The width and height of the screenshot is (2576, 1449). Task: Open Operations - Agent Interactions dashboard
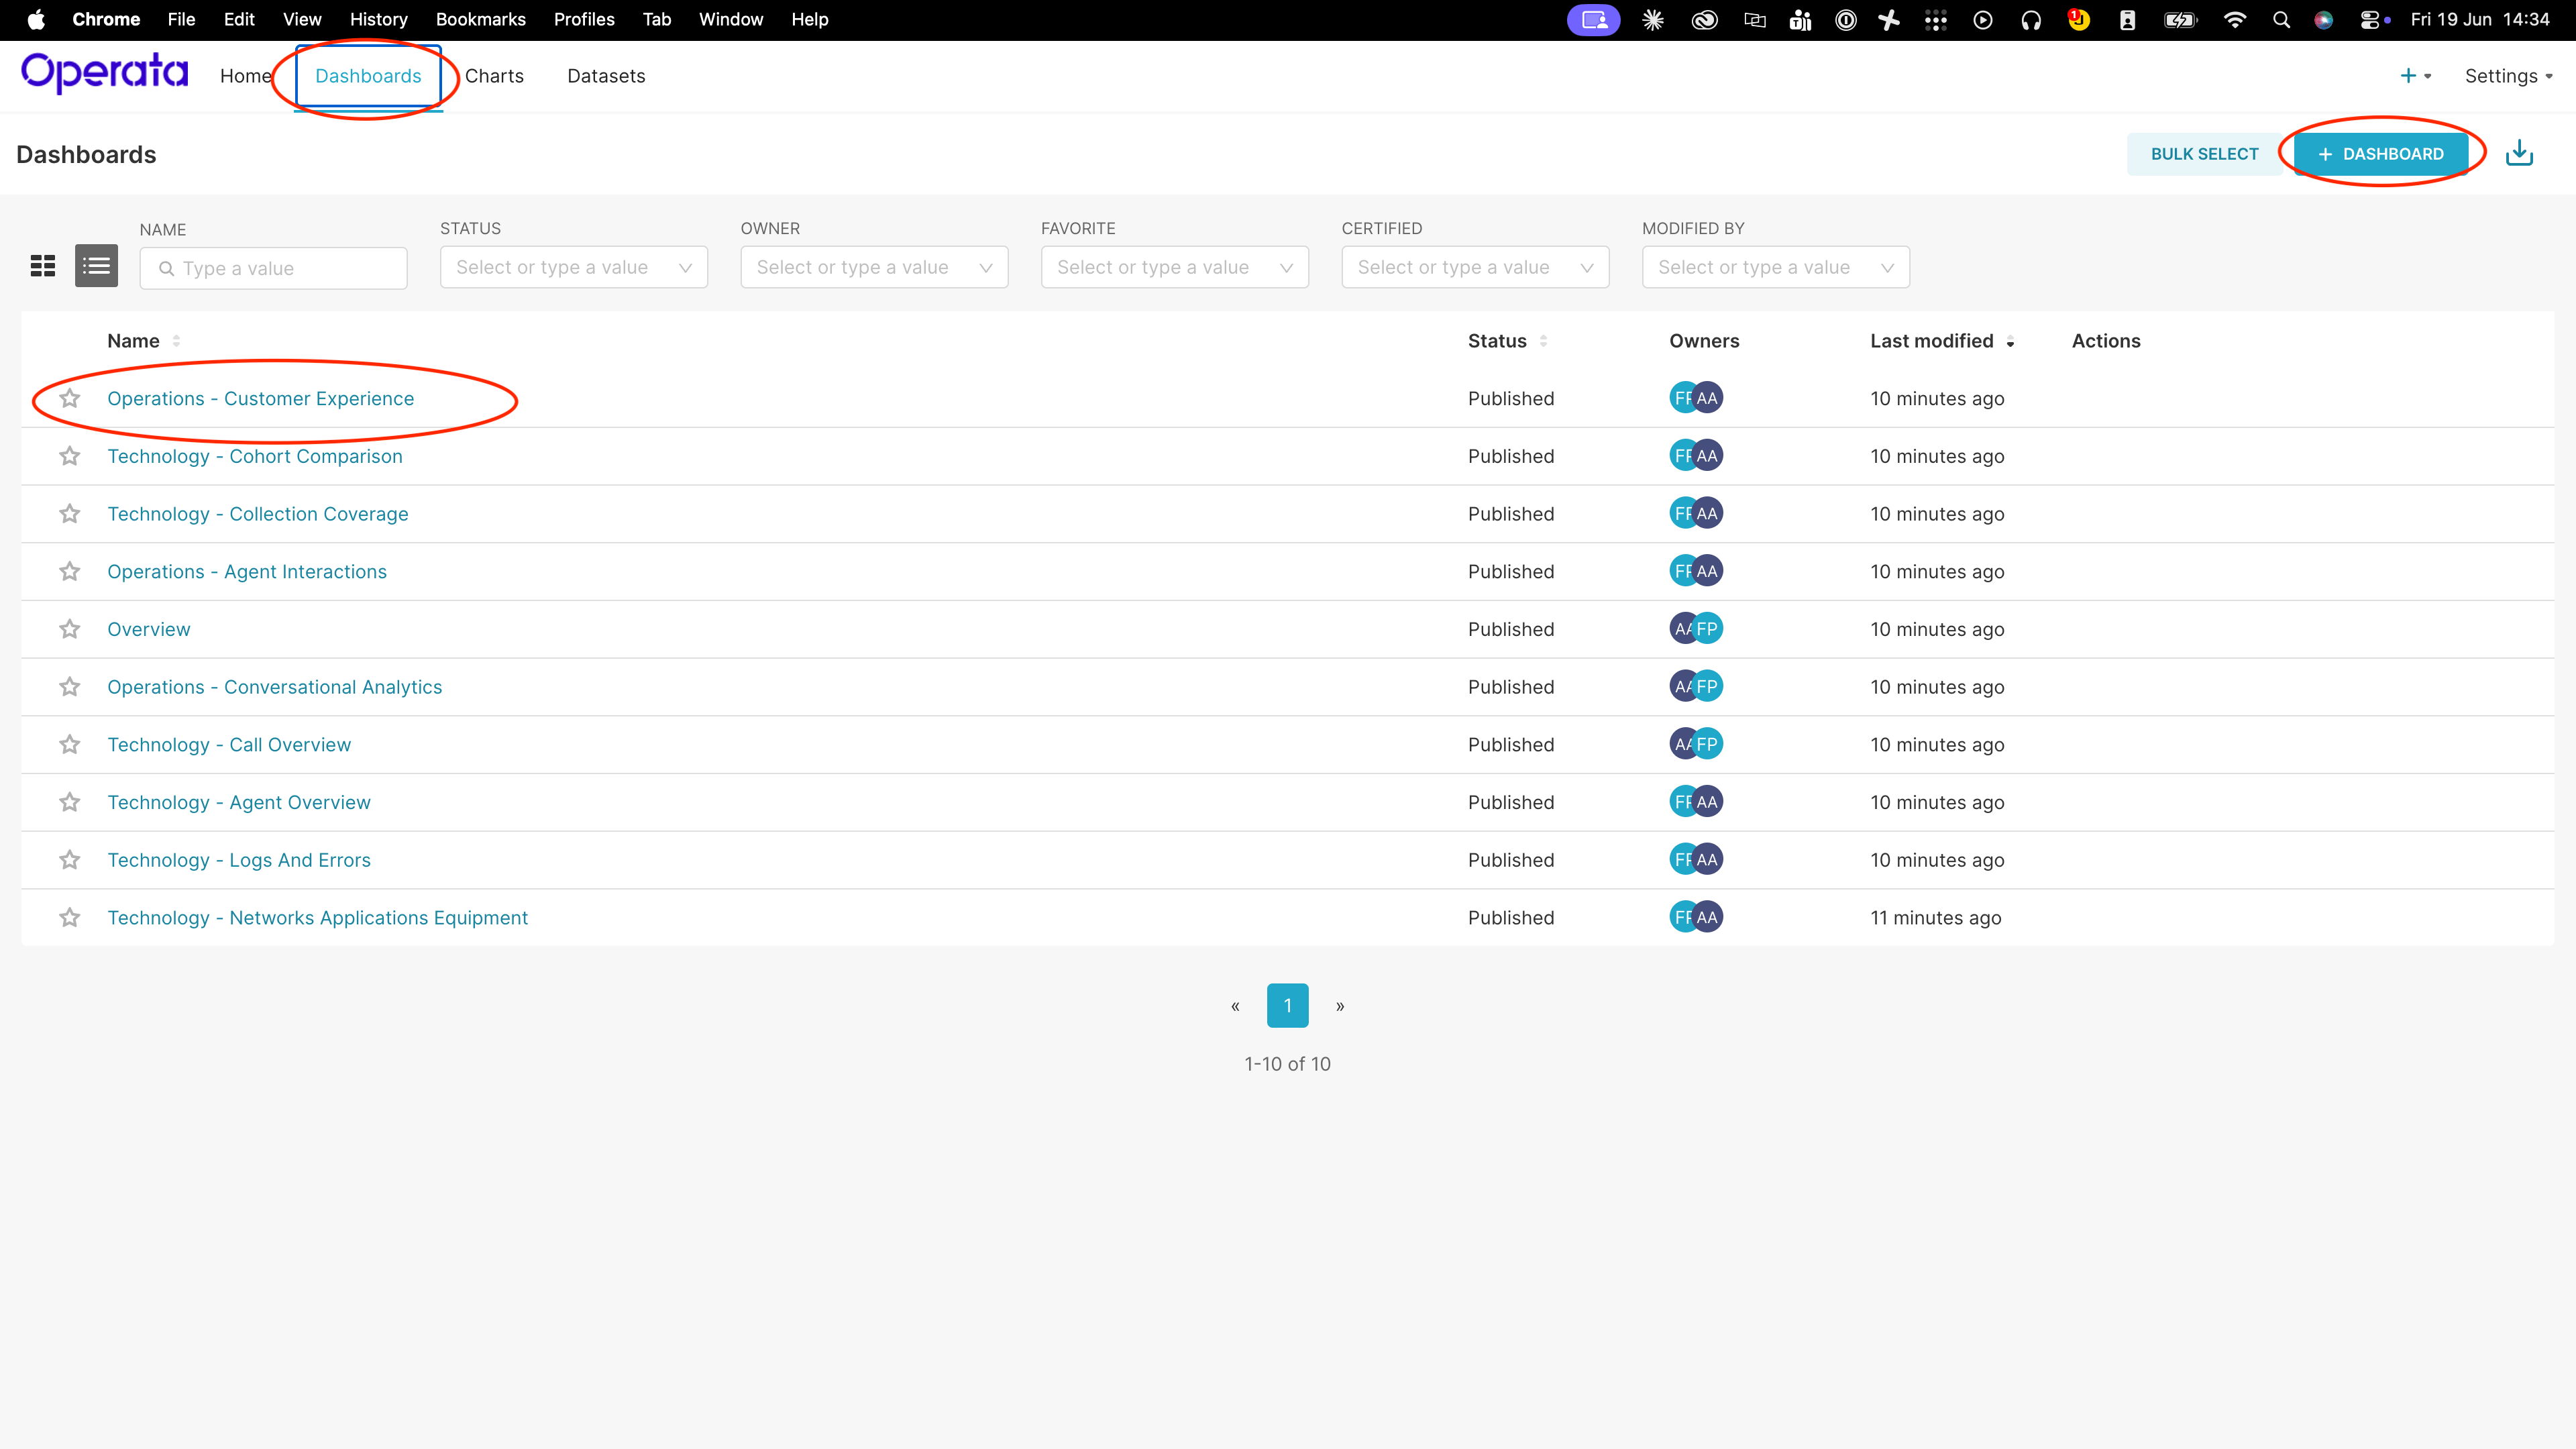click(x=247, y=571)
